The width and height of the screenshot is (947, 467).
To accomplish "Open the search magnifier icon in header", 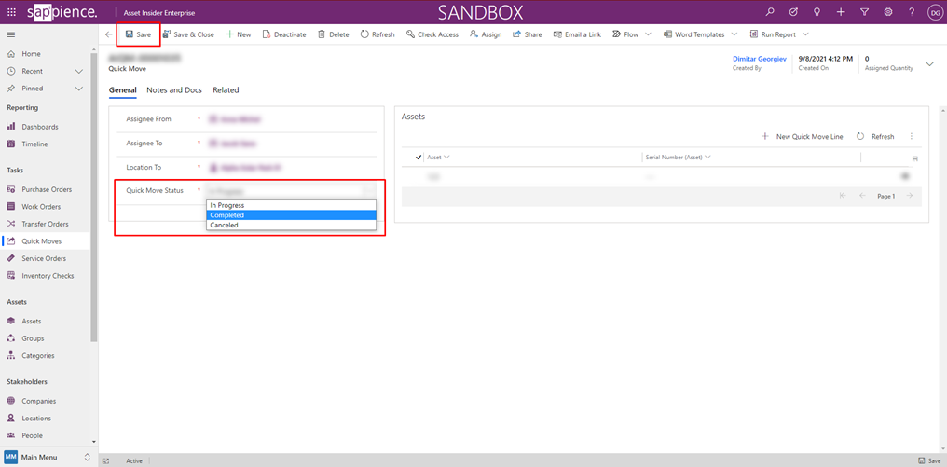I will tap(770, 12).
